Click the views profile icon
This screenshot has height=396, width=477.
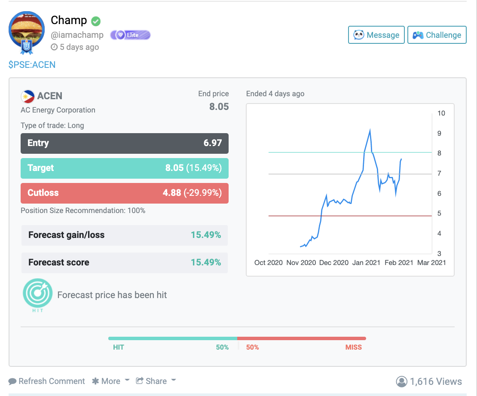point(401,381)
